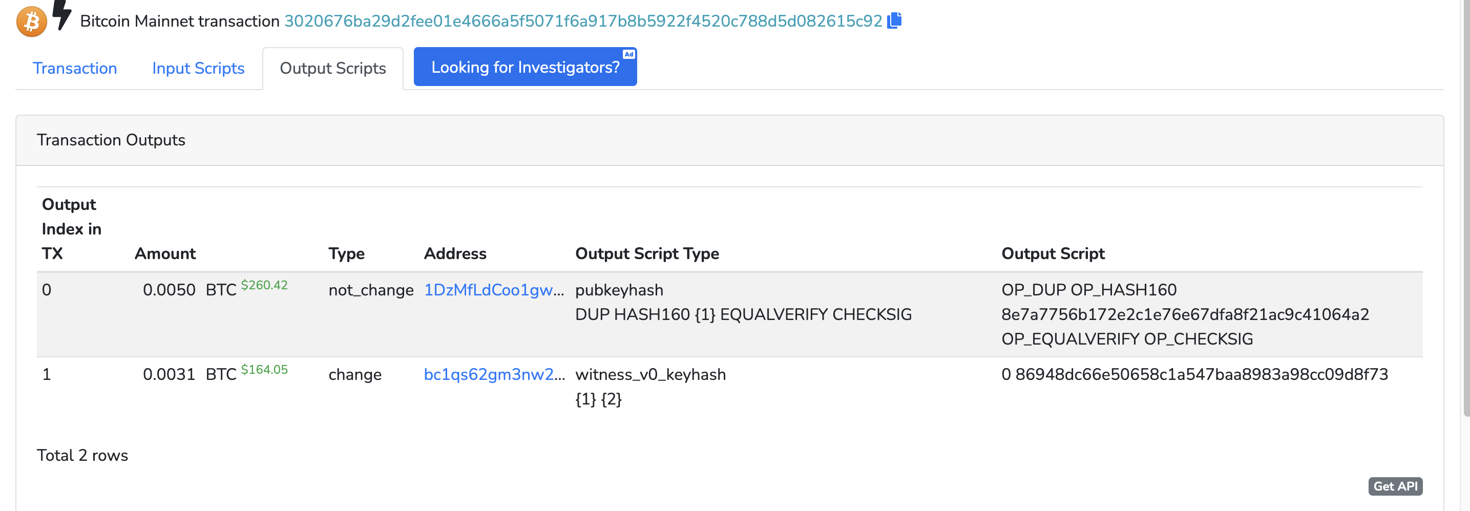Screen dimensions: 1470x511
Task: Click the Get API button
Action: [1395, 486]
